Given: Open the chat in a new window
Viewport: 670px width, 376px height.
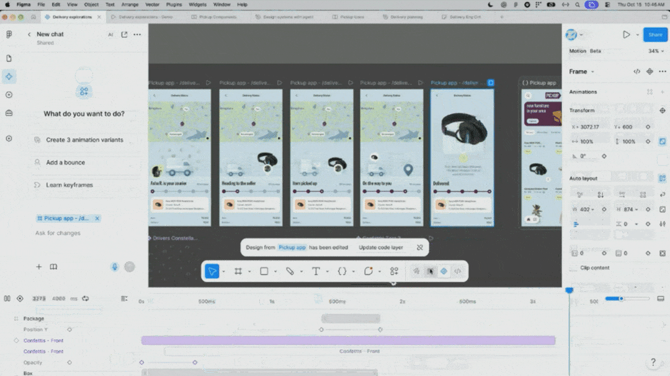Looking at the screenshot, I should [124, 34].
